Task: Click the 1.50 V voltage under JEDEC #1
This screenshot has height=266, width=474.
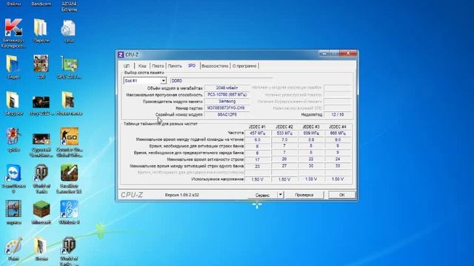Action: point(257,179)
